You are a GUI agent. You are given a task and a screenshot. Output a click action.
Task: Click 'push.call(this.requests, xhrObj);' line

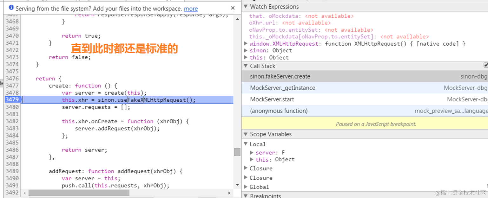(115, 185)
